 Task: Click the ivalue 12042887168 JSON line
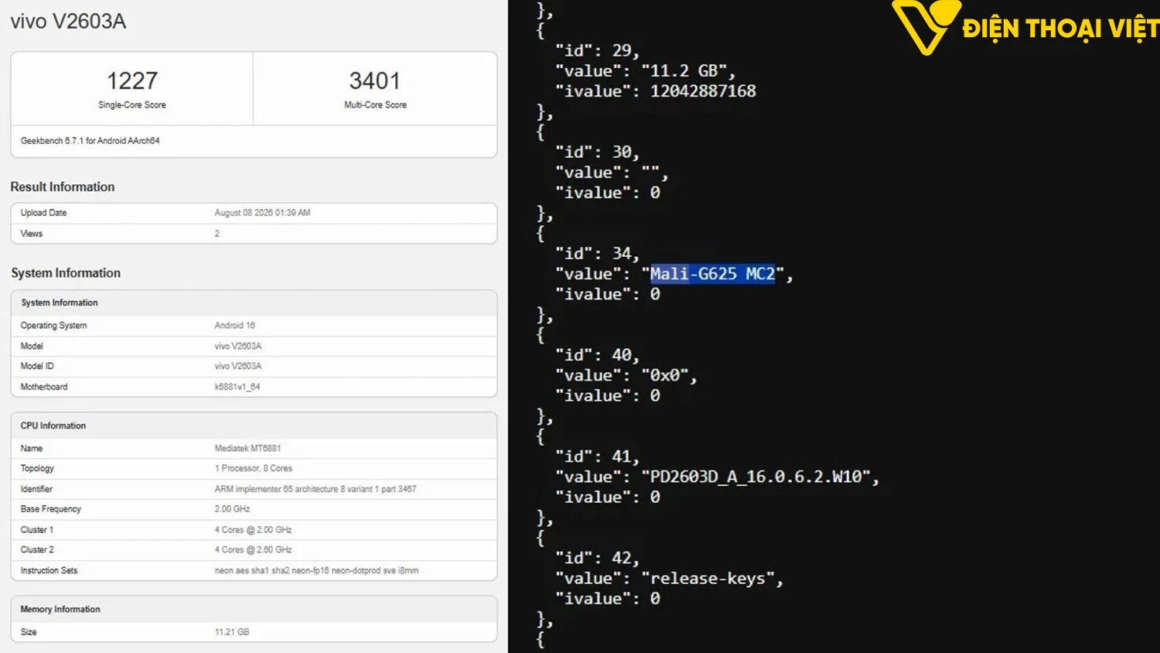656,91
